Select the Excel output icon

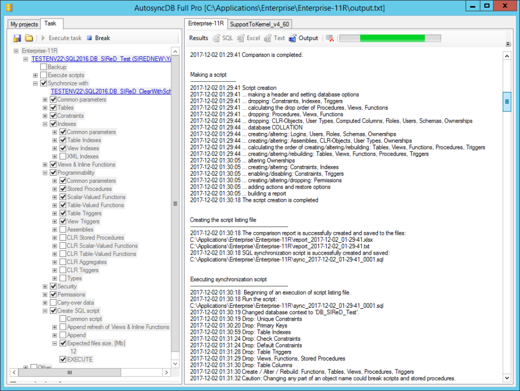240,38
